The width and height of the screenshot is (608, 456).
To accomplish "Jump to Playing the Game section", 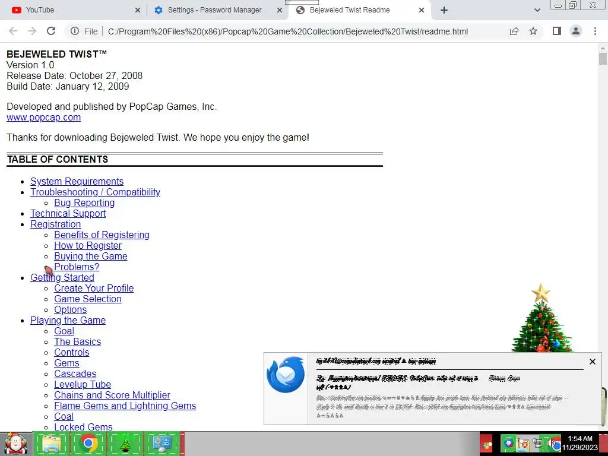I will click(x=68, y=320).
